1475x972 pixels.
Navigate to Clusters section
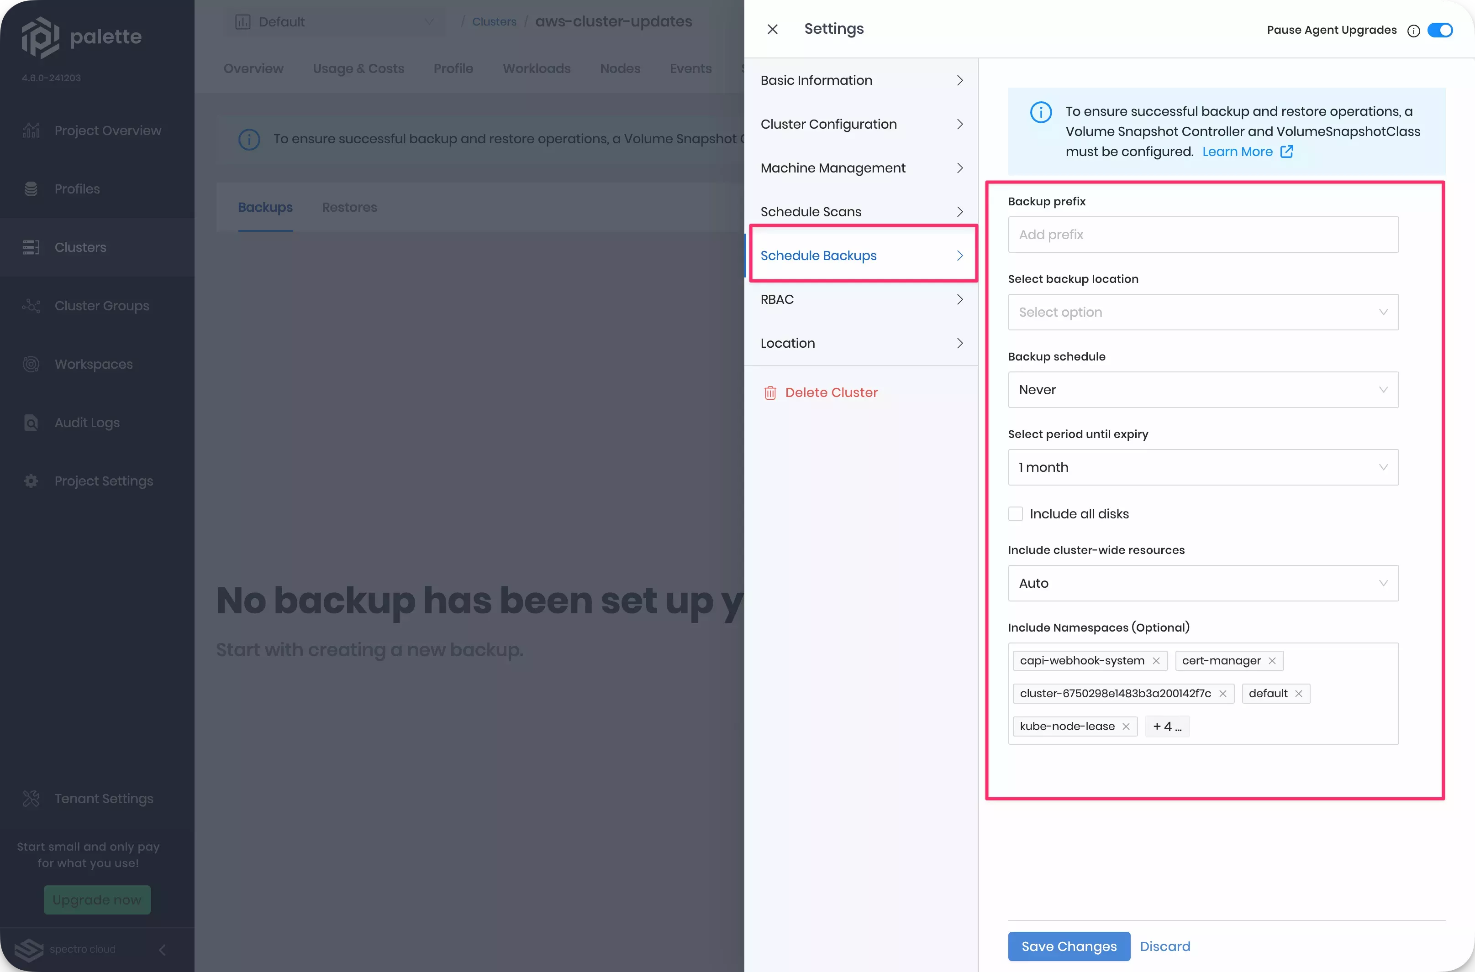(x=80, y=247)
